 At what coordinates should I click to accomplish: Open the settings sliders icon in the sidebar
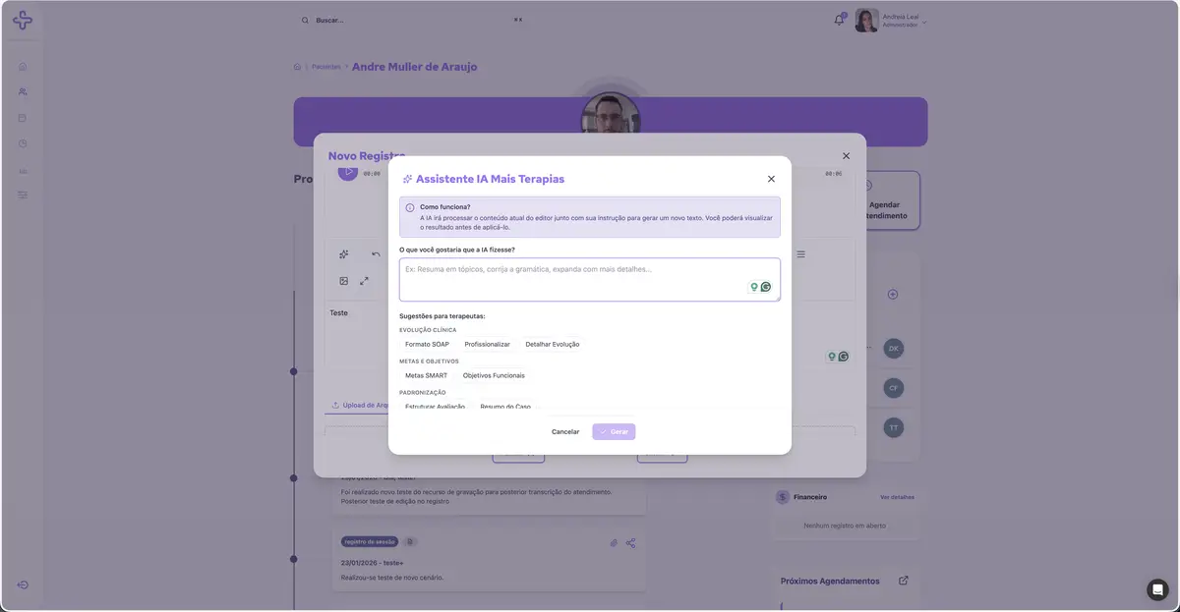point(23,195)
